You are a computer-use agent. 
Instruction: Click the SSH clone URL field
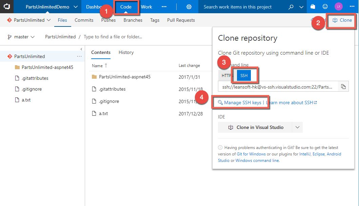pyautogui.click(x=278, y=87)
